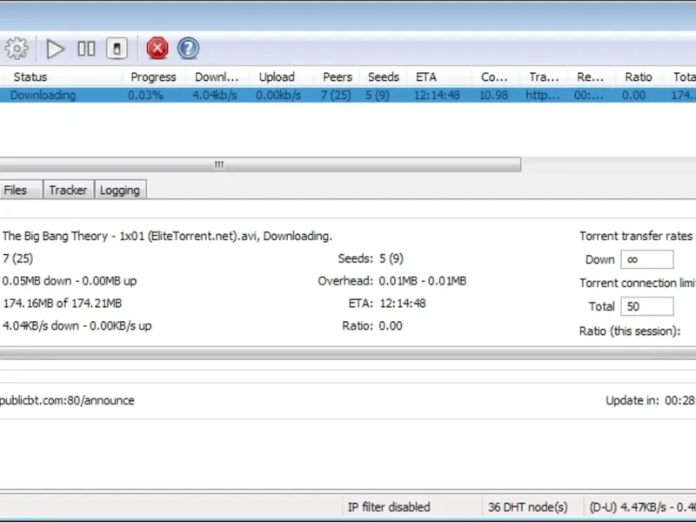Screen dimensions: 696x522
Task: Click the 7 (25) peers cell in torrent row
Action: pyautogui.click(x=336, y=95)
